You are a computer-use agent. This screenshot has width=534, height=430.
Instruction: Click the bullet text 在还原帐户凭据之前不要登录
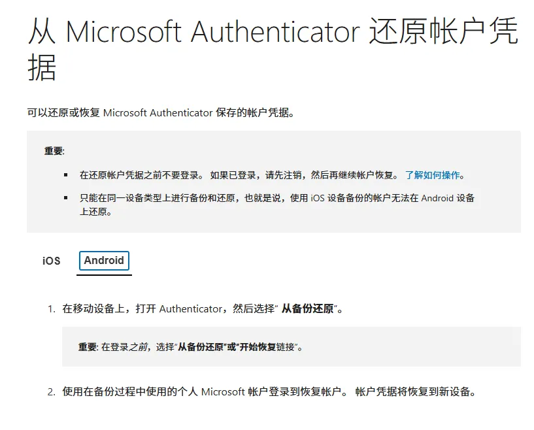139,175
